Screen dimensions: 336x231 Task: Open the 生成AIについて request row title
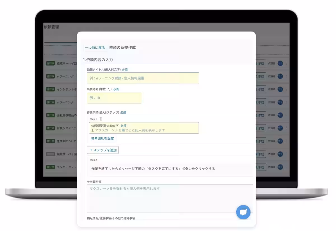[x=67, y=141]
